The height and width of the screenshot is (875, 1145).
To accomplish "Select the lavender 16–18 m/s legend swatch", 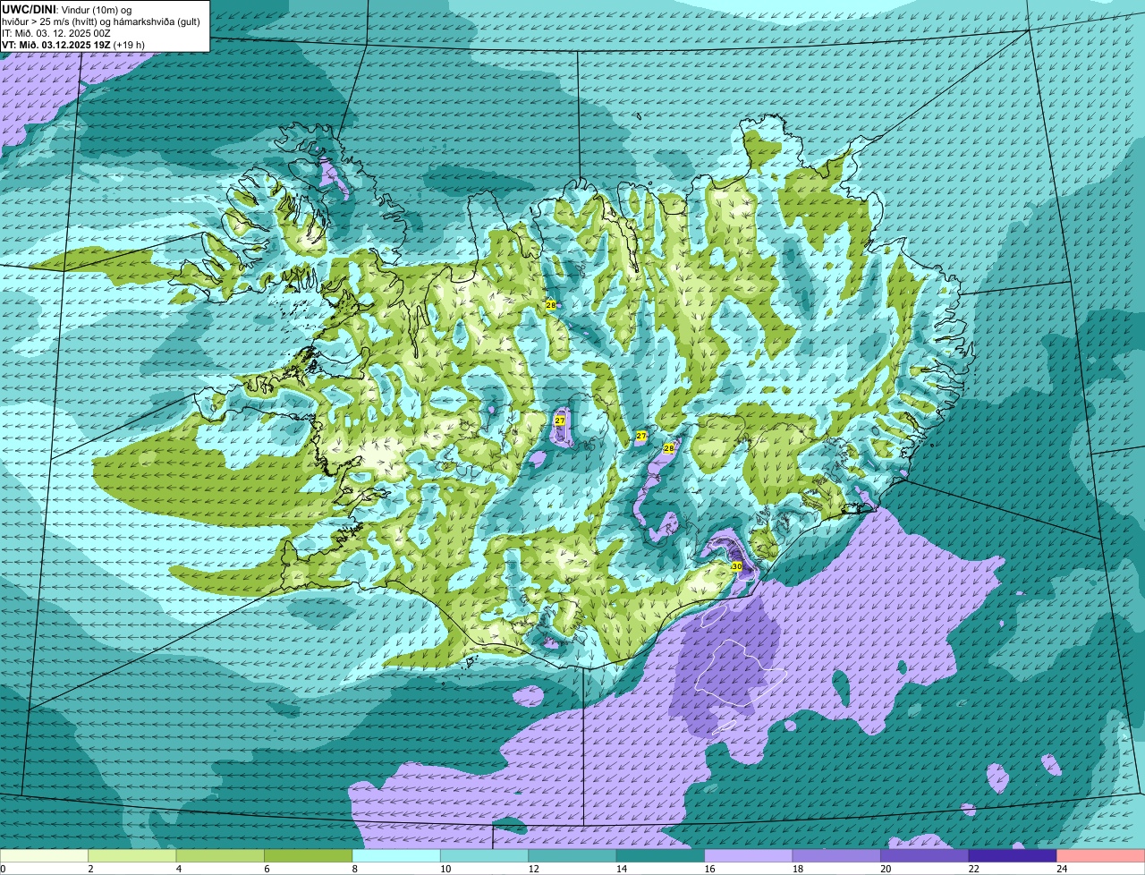I will 749,855.
